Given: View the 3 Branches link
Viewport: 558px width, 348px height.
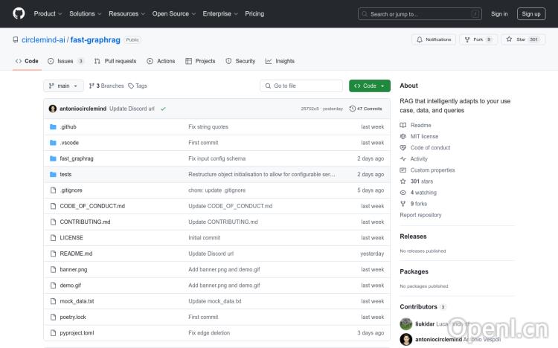Looking at the screenshot, I should coord(106,86).
